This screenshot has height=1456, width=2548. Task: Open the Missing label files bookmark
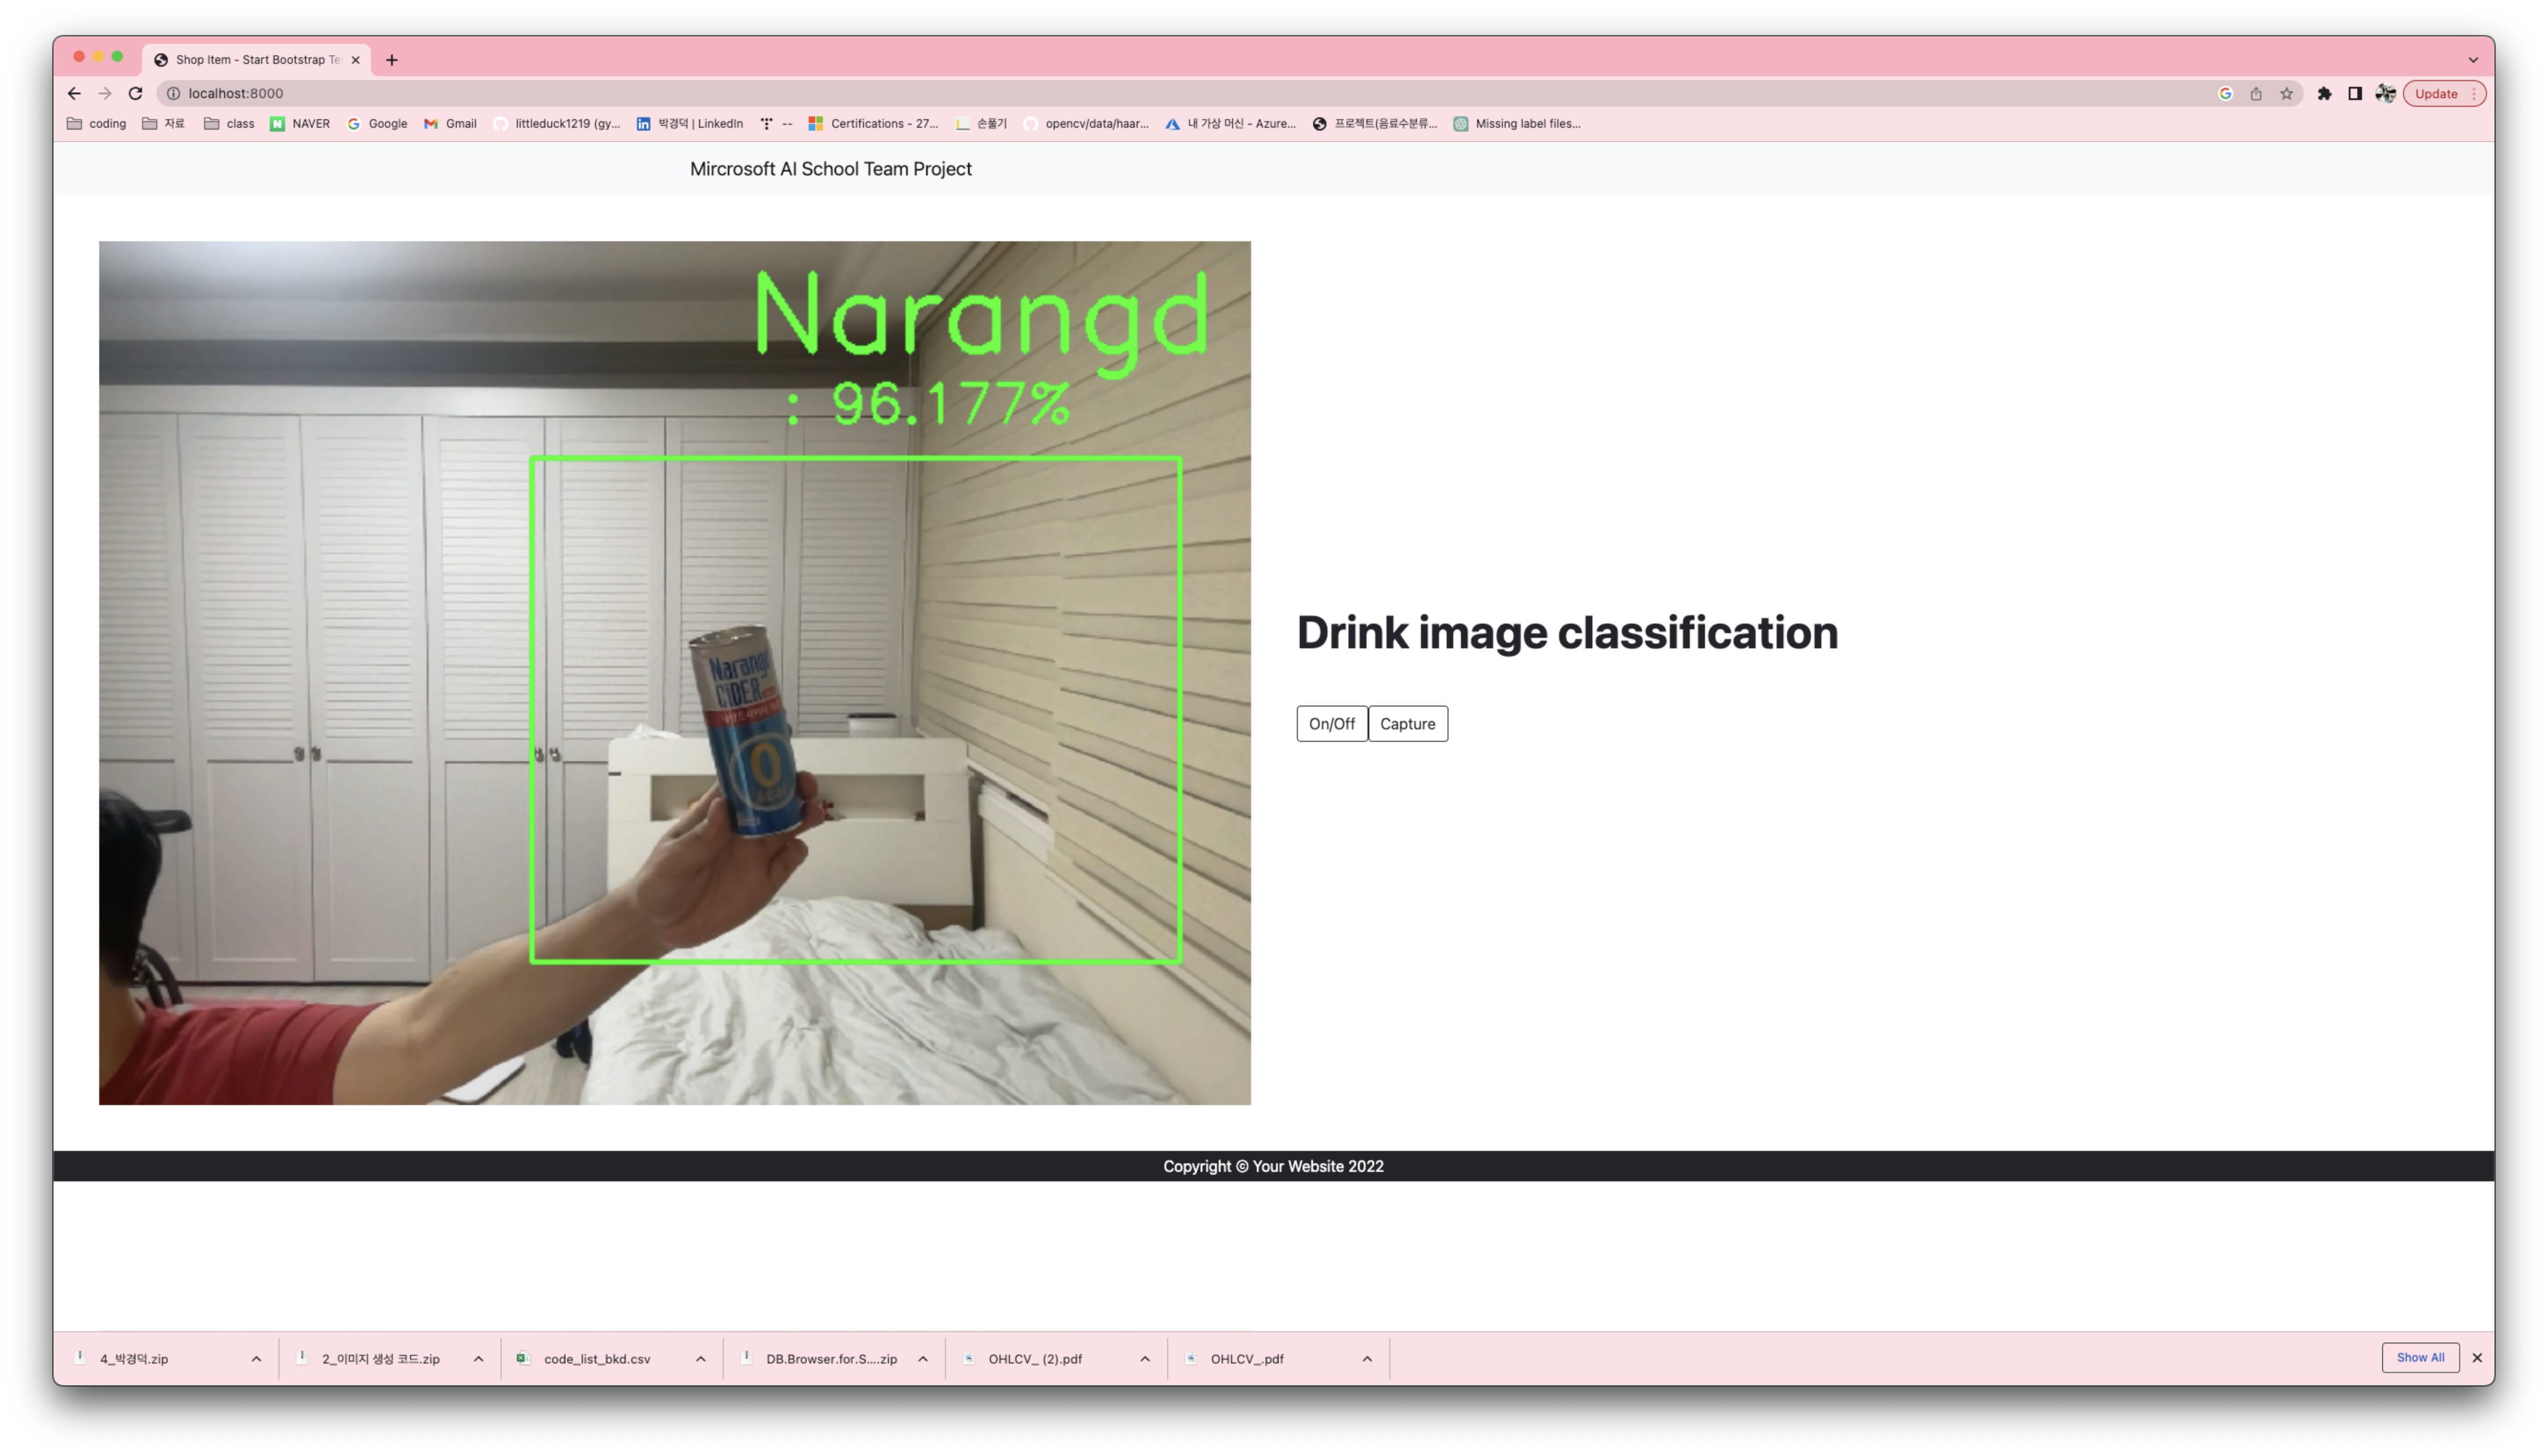tap(1517, 124)
